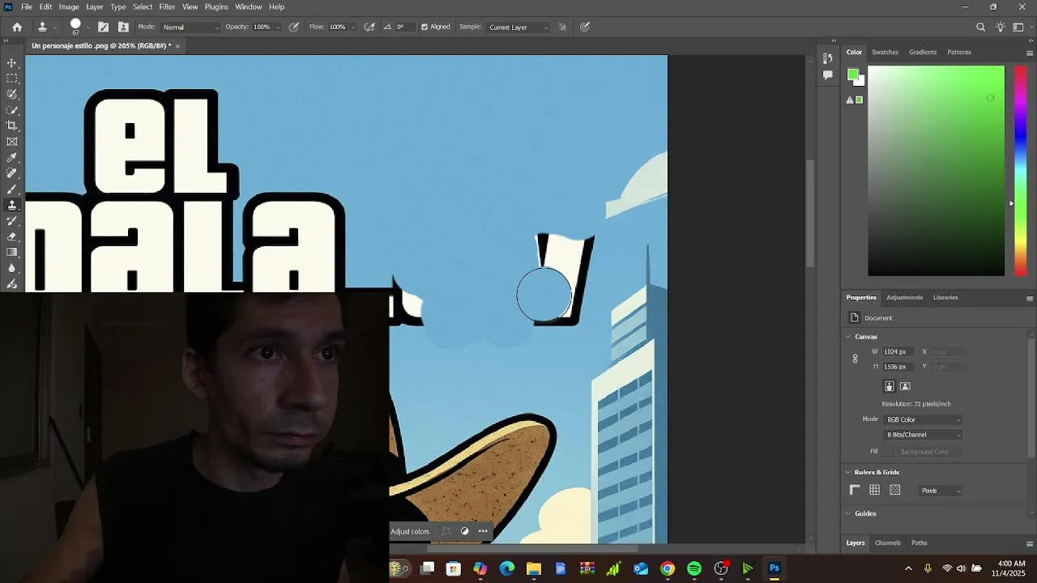
Task: Select the Eyedropper tool
Action: 12,157
